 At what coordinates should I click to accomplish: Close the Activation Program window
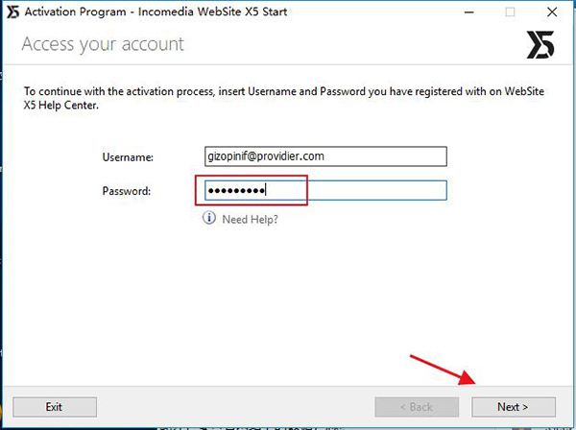(554, 12)
